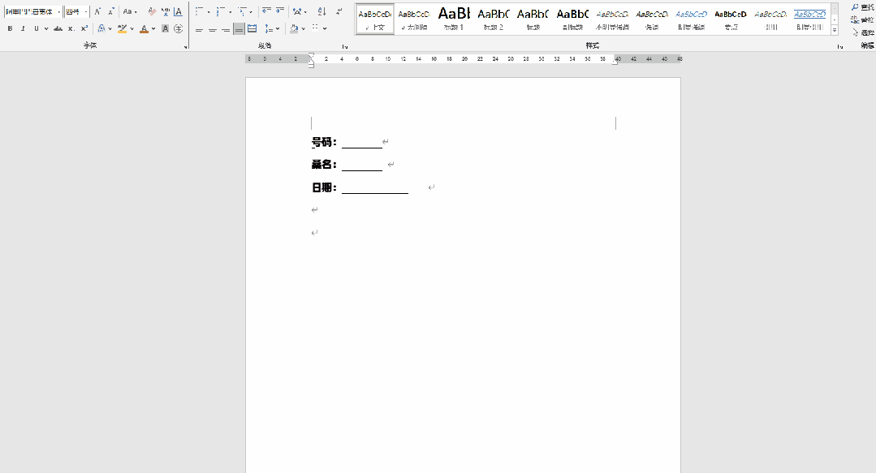Click the grow font size icon
876x473 pixels.
click(97, 12)
